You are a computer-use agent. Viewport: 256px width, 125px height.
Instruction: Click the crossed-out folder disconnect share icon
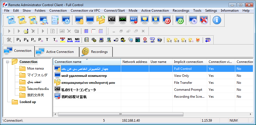[198, 40]
